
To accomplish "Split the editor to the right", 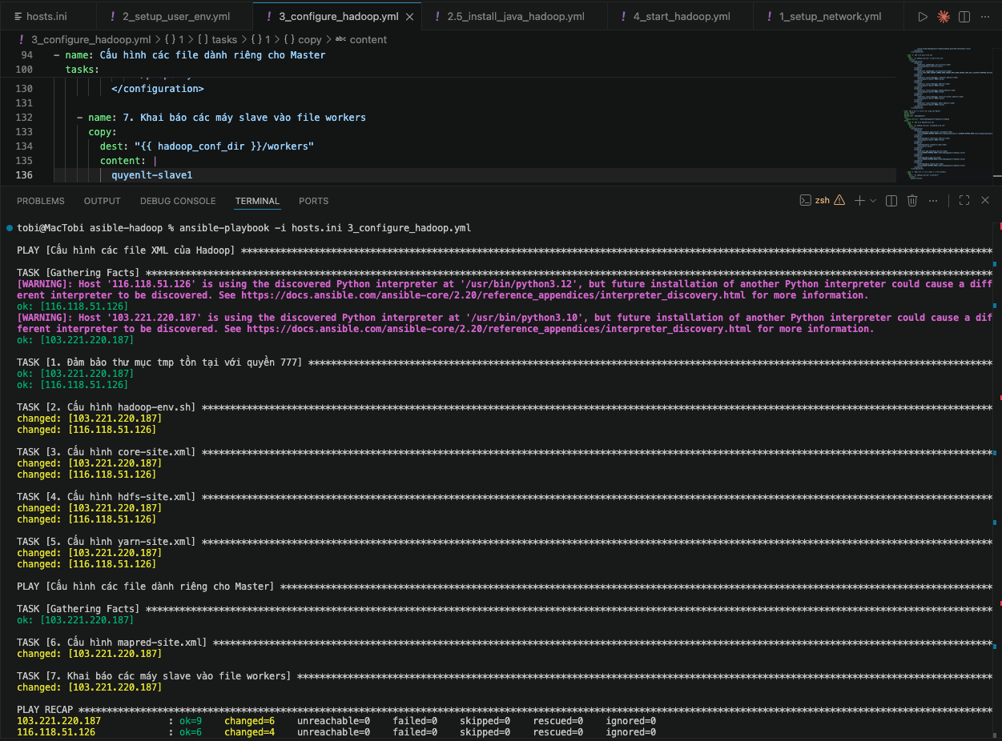I will pyautogui.click(x=964, y=16).
